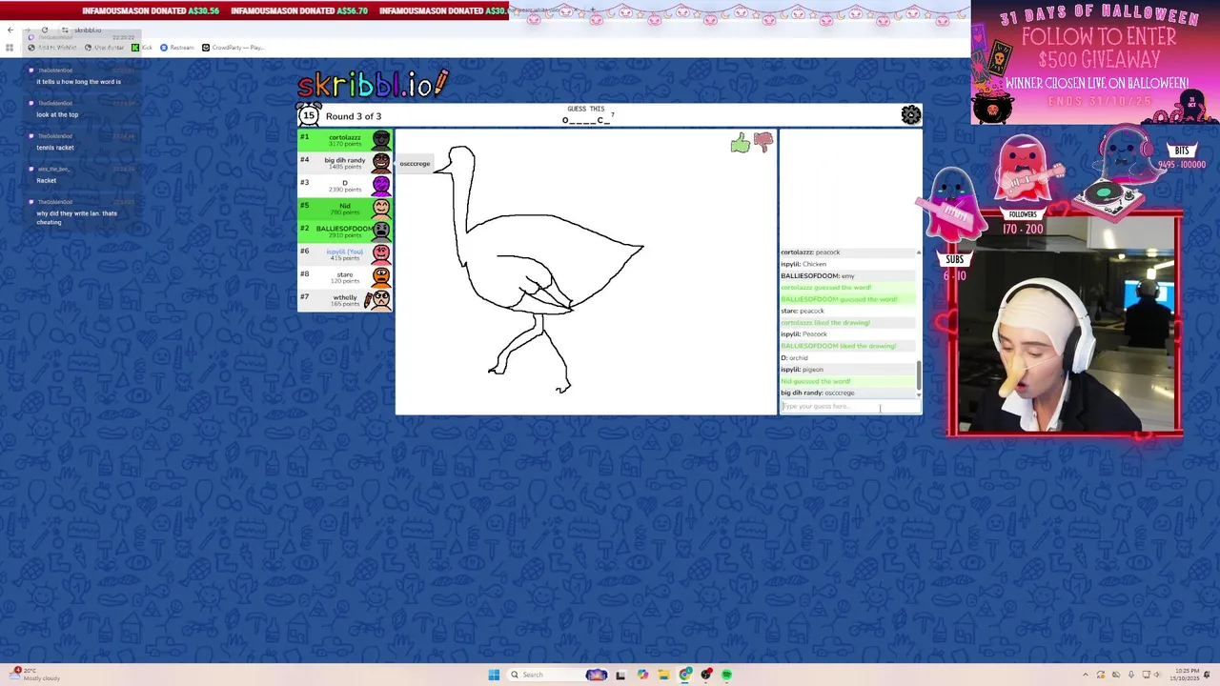The height and width of the screenshot is (686, 1220).
Task: Click the round timer clock
Action: click(x=308, y=115)
